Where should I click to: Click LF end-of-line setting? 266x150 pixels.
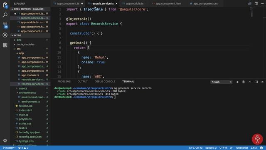[x=231, y=148]
